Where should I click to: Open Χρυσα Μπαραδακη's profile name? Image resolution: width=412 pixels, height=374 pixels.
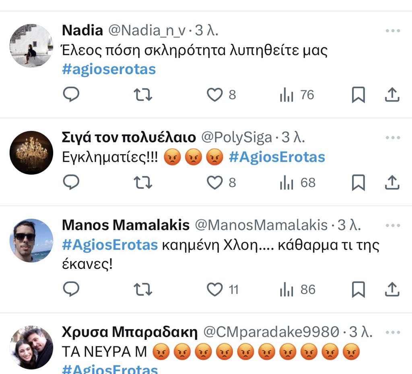point(130,332)
